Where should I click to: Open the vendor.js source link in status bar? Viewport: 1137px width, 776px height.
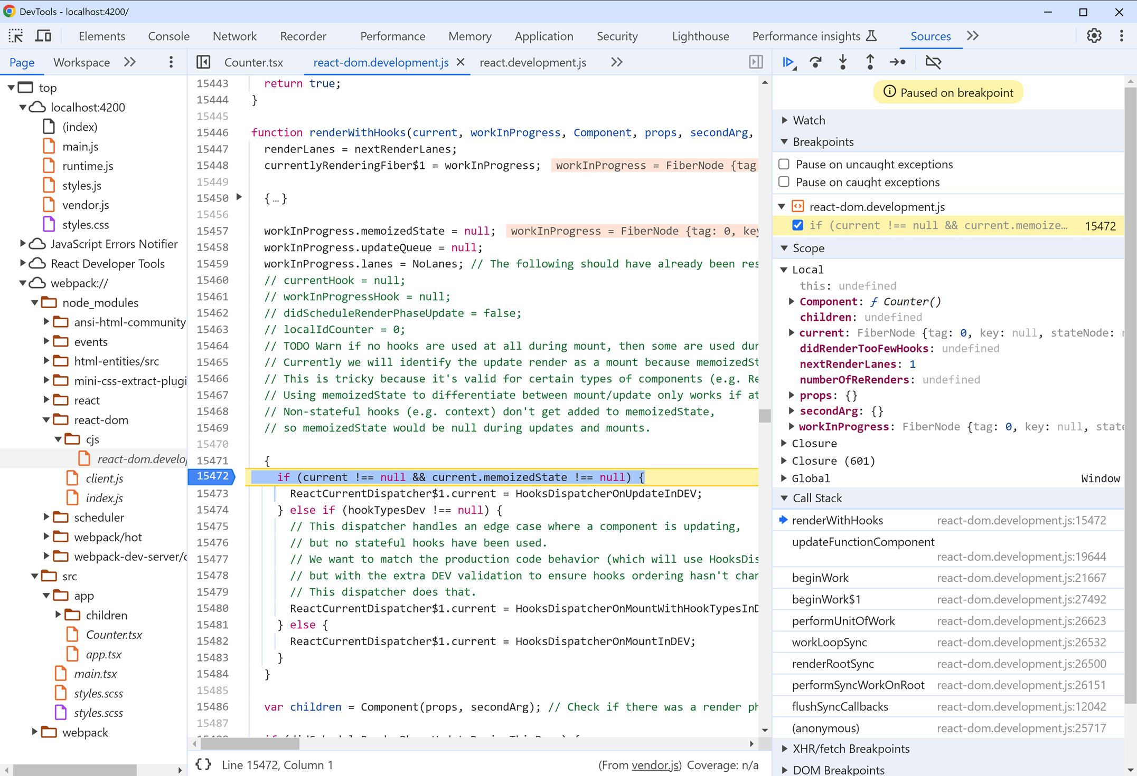pyautogui.click(x=655, y=765)
